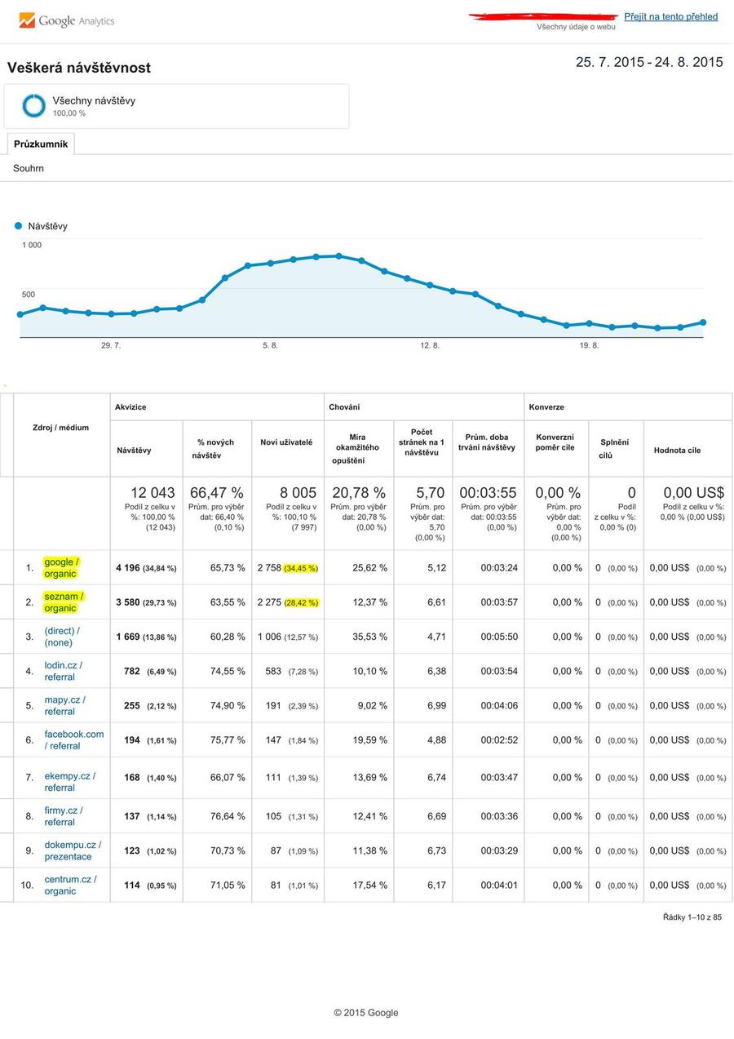734x1039 pixels.
Task: Click the Veškerá návštěvnost report title
Action: [x=79, y=68]
